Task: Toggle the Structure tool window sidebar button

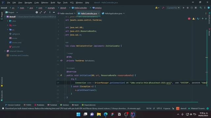Action: (x=2, y=82)
